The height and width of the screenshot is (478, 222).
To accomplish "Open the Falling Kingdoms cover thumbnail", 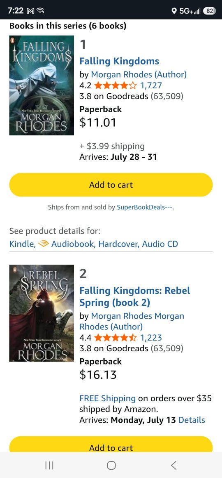I will click(42, 85).
